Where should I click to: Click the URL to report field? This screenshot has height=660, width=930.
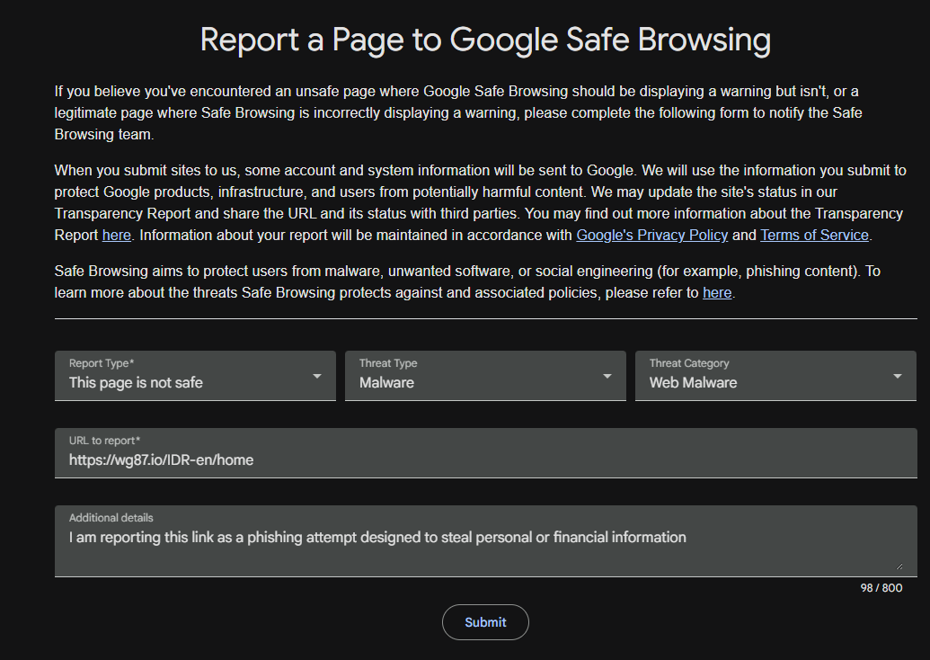click(486, 453)
